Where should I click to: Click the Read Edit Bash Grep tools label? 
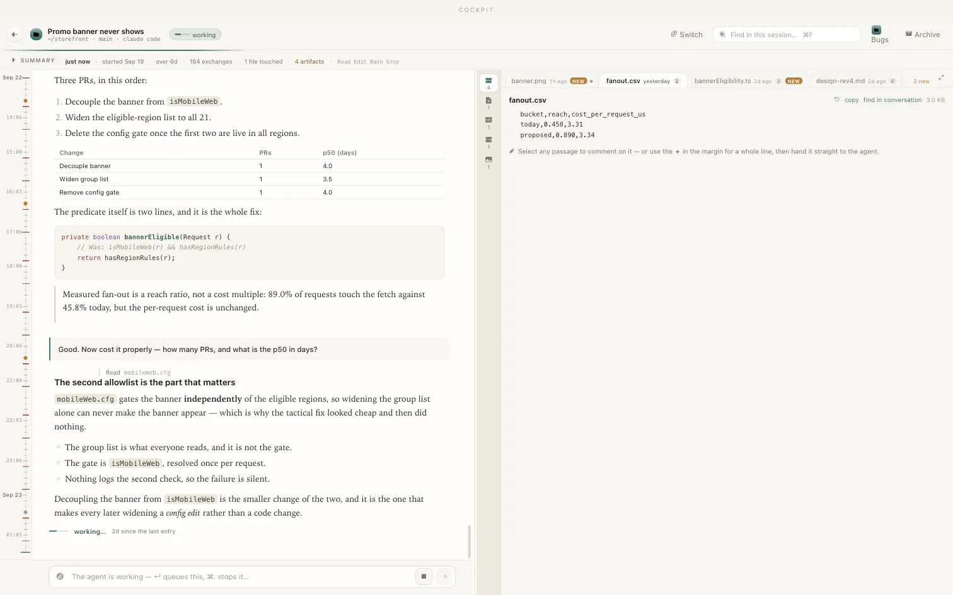pos(368,62)
